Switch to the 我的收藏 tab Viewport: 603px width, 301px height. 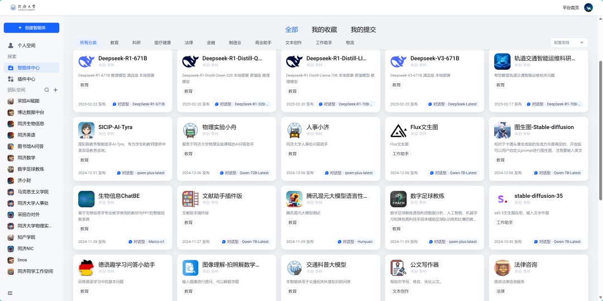(324, 30)
